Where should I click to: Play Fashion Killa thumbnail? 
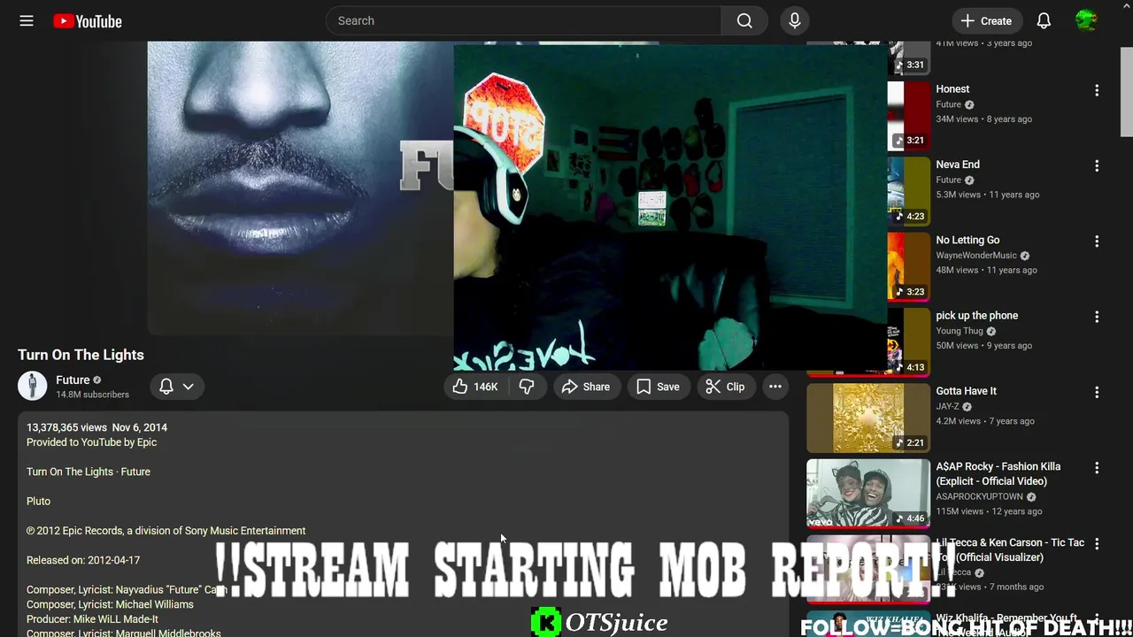coord(868,493)
